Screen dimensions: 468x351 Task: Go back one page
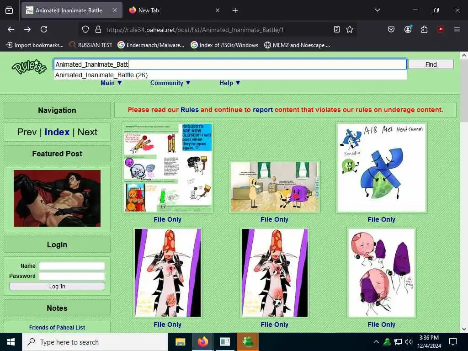11,29
